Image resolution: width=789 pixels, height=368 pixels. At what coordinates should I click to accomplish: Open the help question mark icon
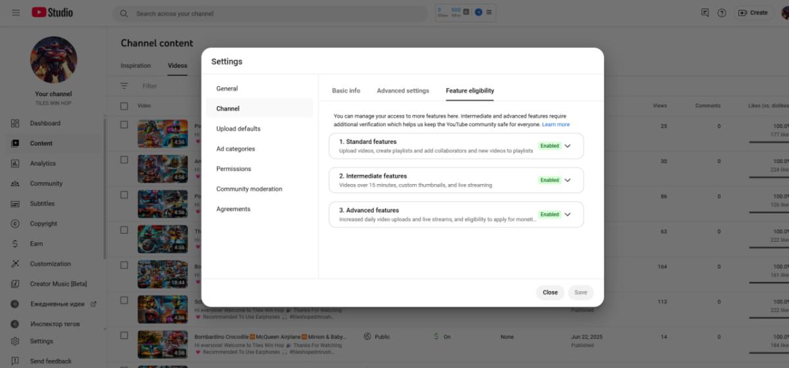click(x=722, y=12)
